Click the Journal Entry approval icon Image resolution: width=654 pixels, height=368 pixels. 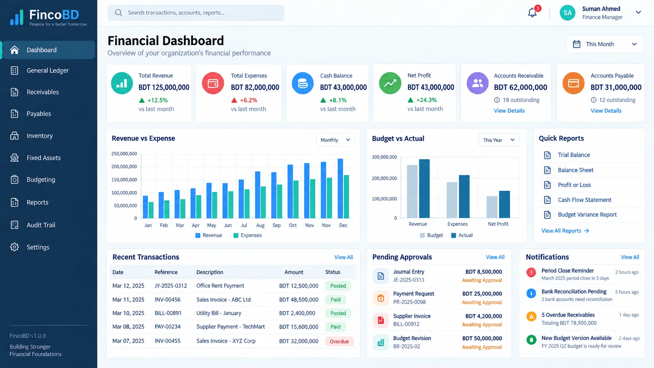coord(381,276)
